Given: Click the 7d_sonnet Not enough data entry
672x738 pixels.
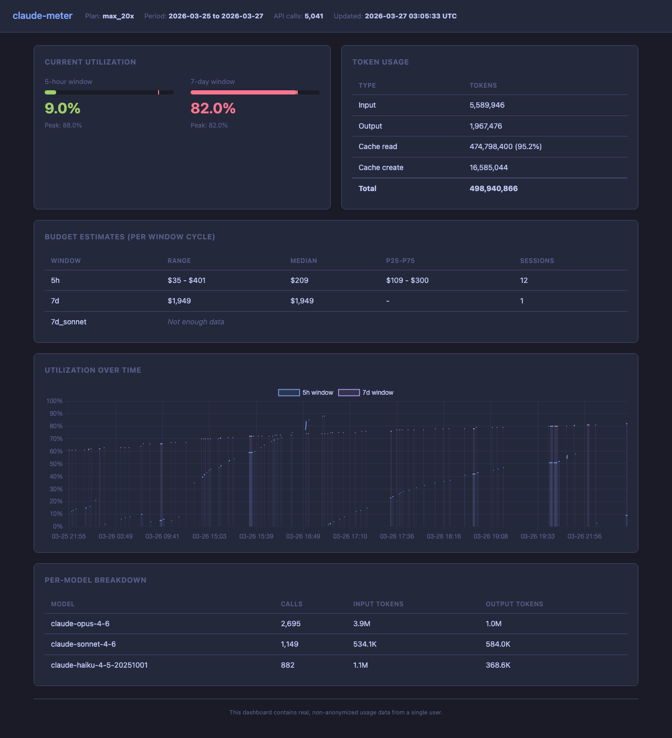Looking at the screenshot, I should (196, 322).
